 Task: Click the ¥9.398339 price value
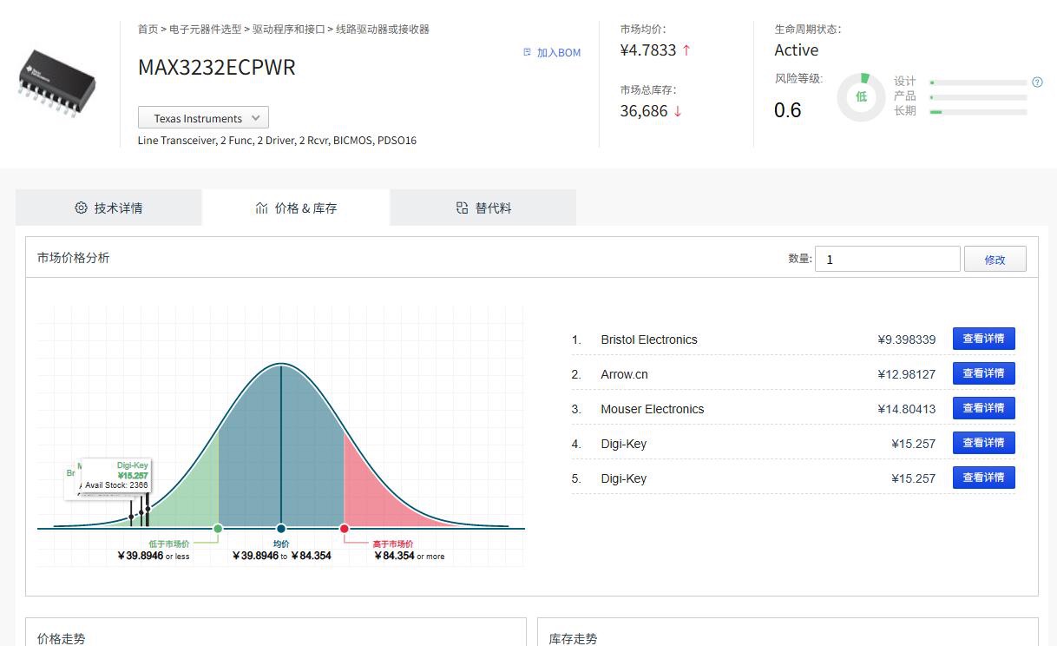click(x=907, y=339)
